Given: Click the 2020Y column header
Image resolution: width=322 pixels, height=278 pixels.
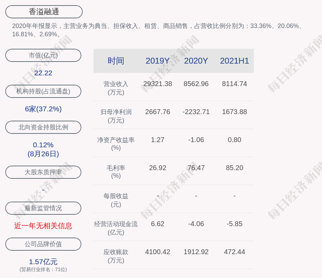Looking at the screenshot, I should point(196,61).
